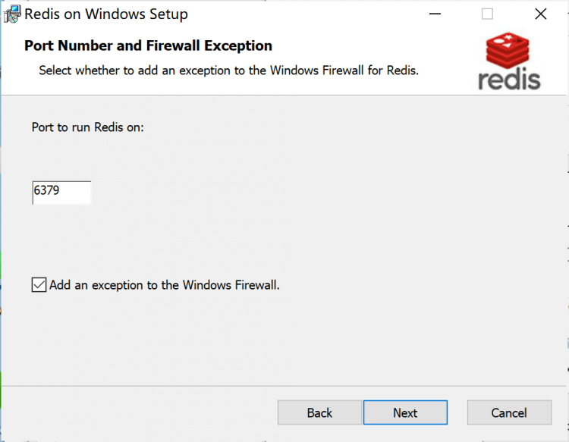
Task: Click the gray "redis" wordmark under the logo
Action: [509, 79]
